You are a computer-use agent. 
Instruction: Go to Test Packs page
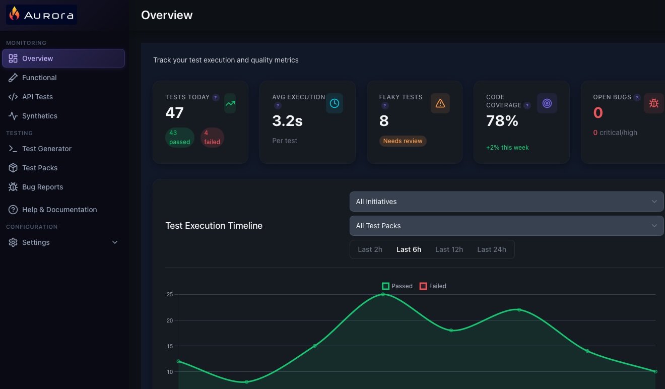tap(63, 168)
